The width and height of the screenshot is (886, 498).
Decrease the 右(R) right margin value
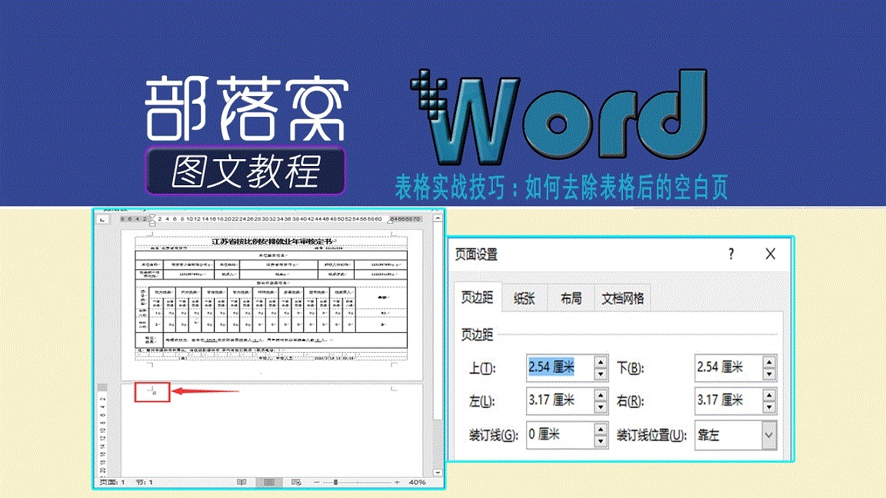click(x=769, y=407)
